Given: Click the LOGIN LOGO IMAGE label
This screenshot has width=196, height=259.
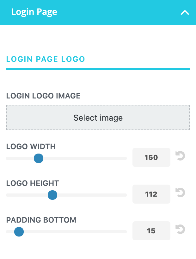Looking at the screenshot, I should 43,96.
